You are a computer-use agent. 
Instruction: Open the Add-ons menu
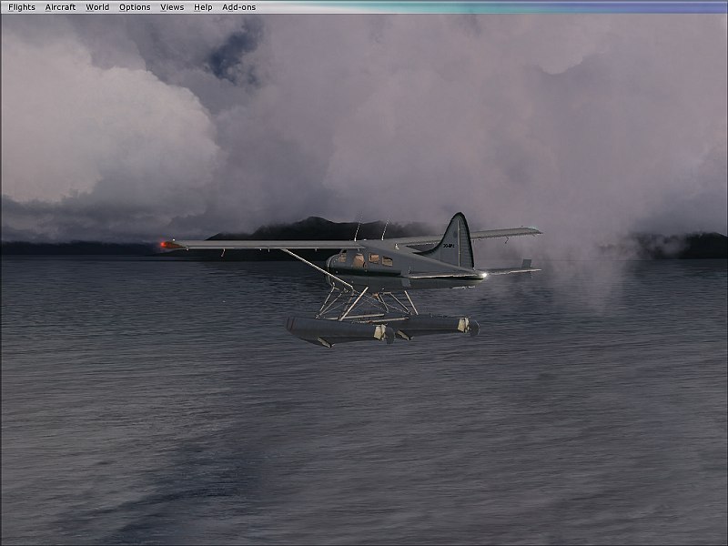238,7
